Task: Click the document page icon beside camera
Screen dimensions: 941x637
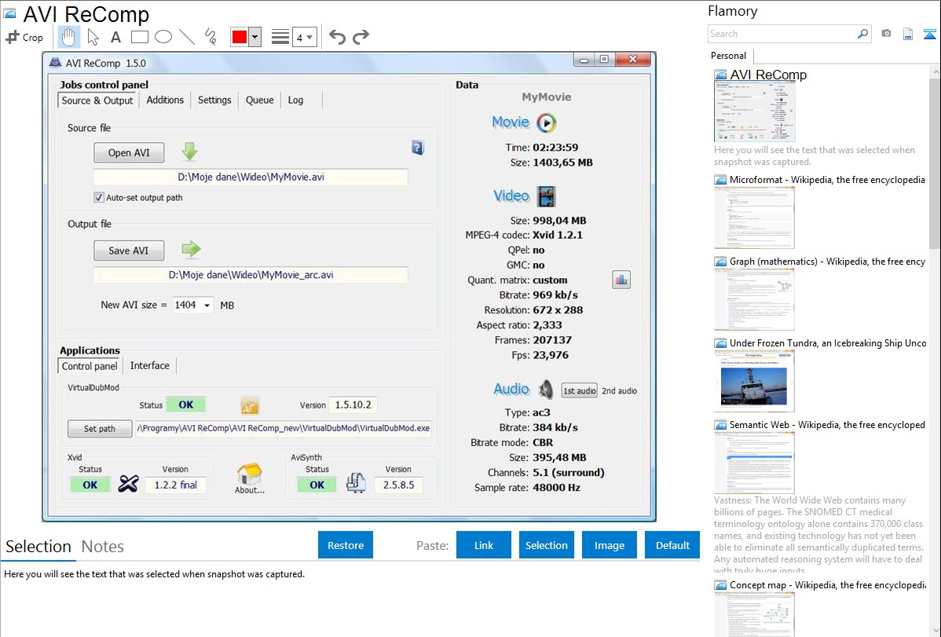Action: (908, 34)
